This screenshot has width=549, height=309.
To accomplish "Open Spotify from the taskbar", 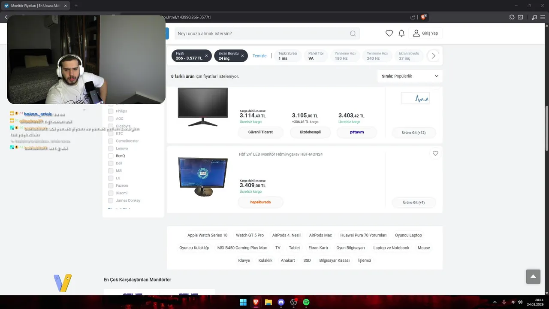I will (306, 302).
